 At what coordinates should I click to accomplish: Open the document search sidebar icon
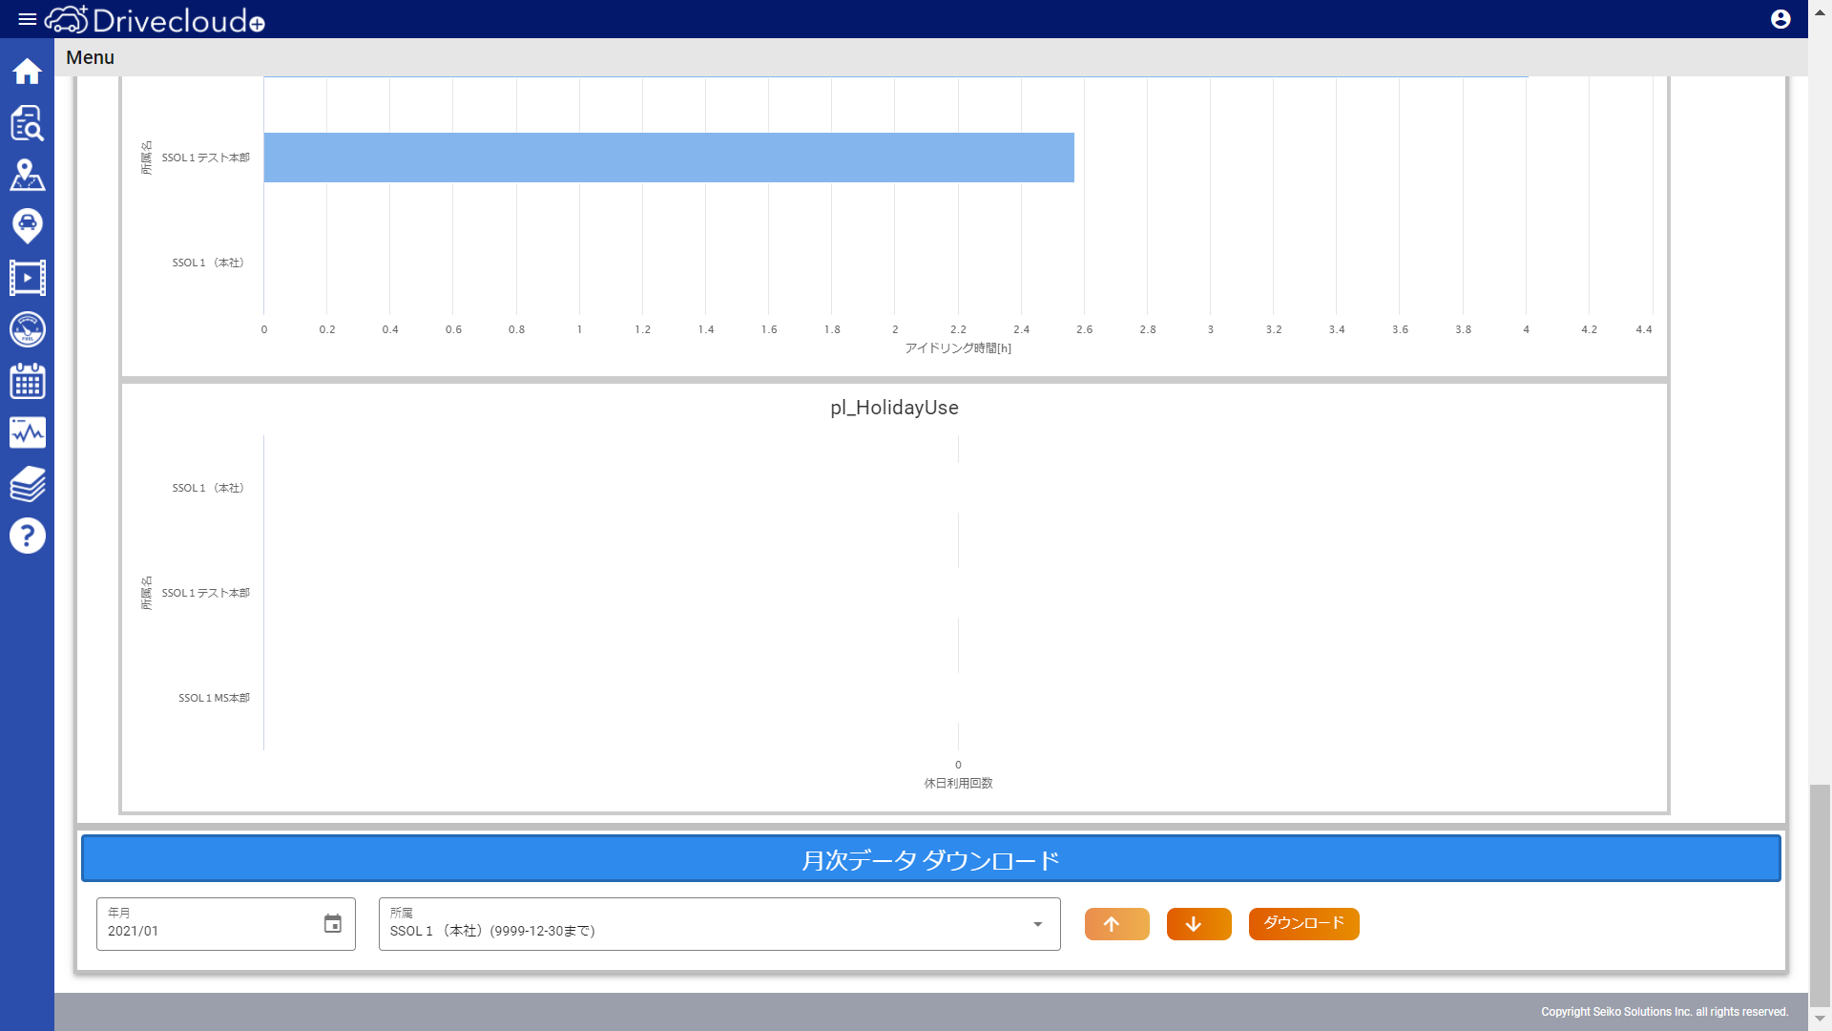(27, 123)
